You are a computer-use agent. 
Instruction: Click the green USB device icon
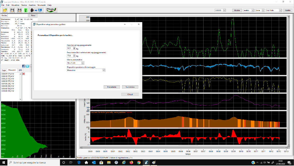point(25,10)
